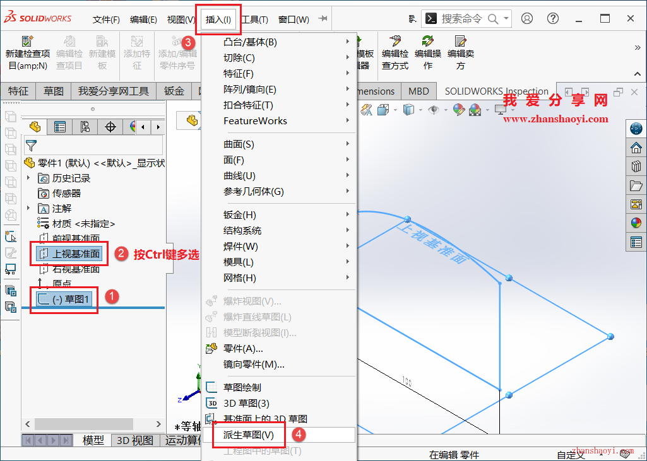Open Custom Properties task pane icon
This screenshot has height=461, width=647.
(636, 242)
